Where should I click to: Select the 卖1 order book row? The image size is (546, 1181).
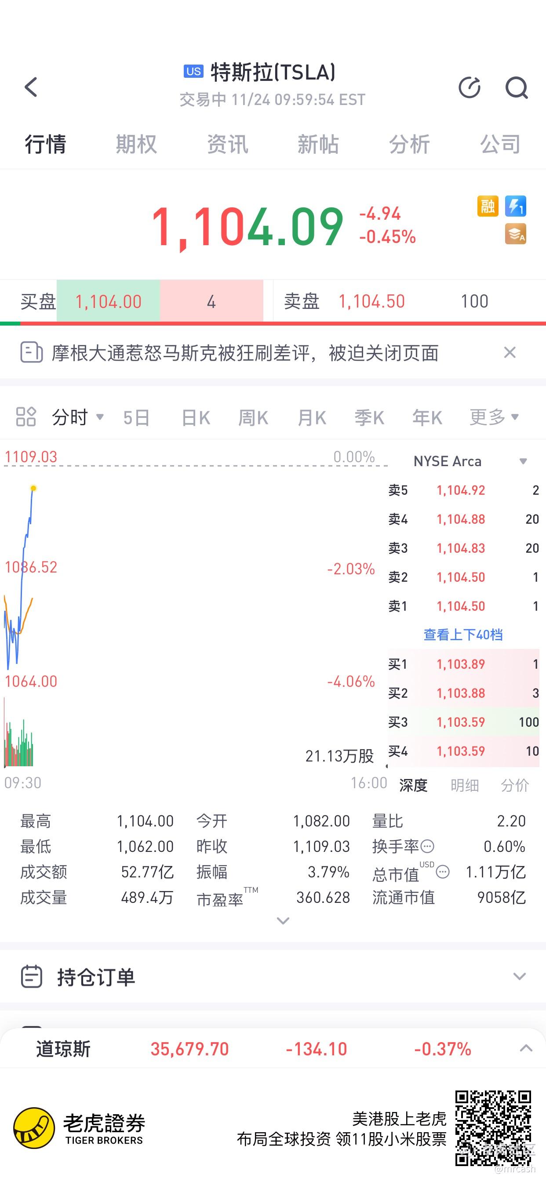[x=463, y=606]
